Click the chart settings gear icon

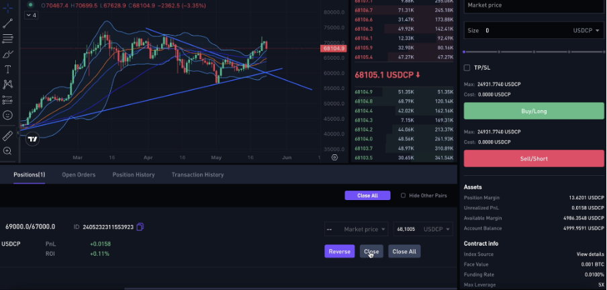pyautogui.click(x=334, y=157)
